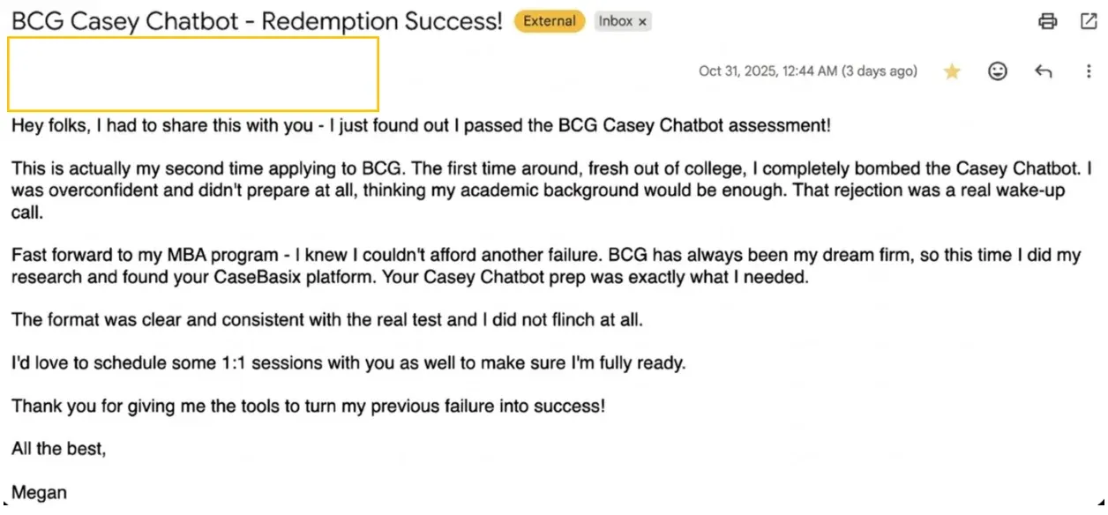This screenshot has width=1108, height=515.
Task: Add an emoji reaction to the message
Action: click(x=998, y=71)
